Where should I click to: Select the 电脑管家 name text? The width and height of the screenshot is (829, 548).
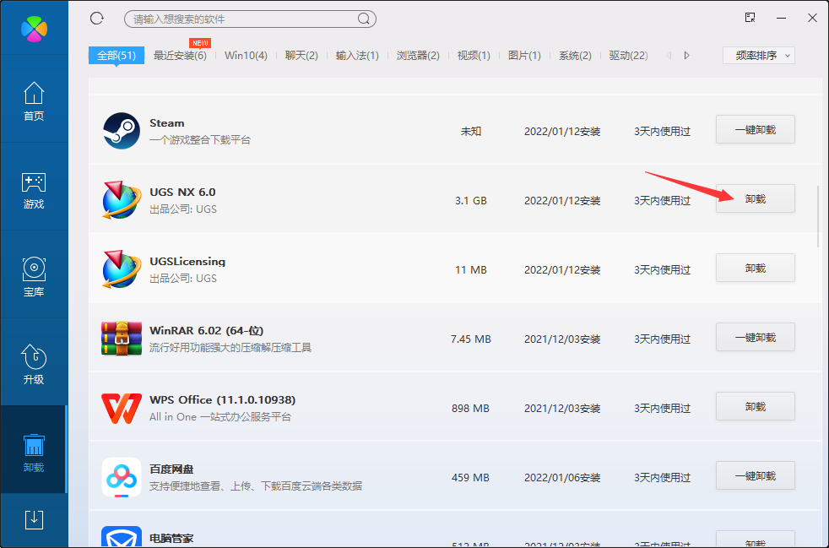[x=171, y=539]
